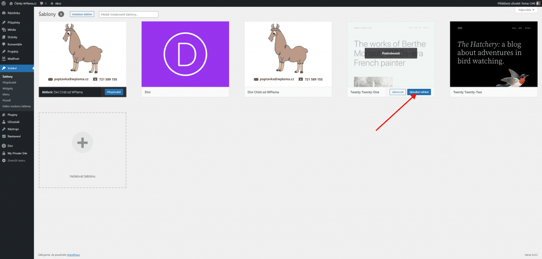Image resolution: width=542 pixels, height=259 pixels.
Task: Click the large plus to install theme
Action: point(82,142)
